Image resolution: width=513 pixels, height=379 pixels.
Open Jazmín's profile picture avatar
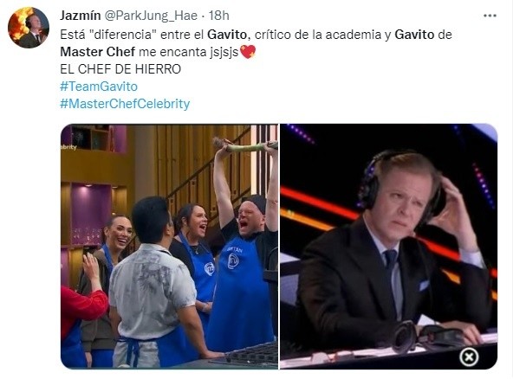[29, 28]
